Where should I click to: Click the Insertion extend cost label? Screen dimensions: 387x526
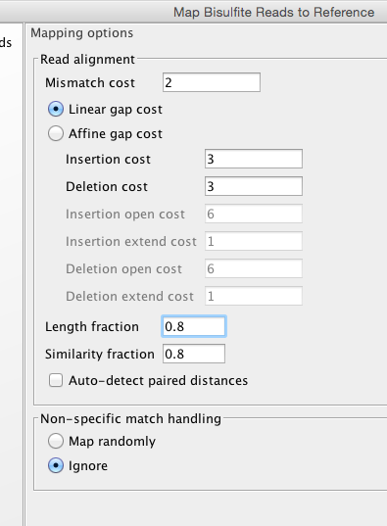point(131,242)
